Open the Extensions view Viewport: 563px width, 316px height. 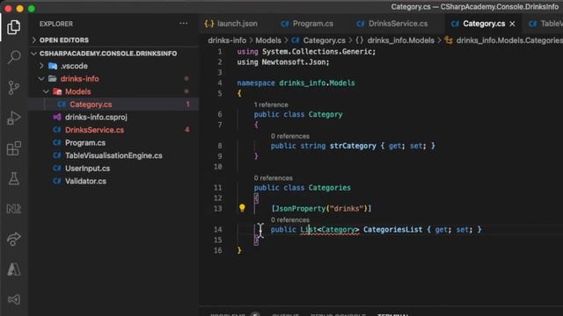click(x=14, y=148)
